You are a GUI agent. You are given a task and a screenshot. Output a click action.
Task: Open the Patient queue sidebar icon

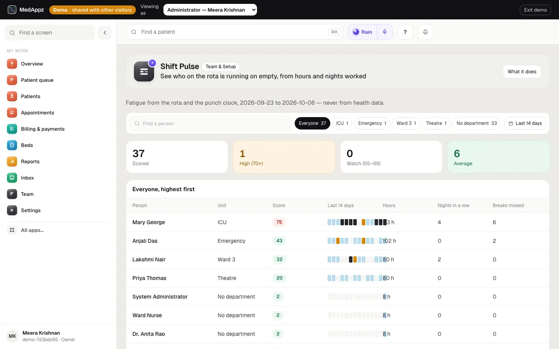pyautogui.click(x=12, y=80)
